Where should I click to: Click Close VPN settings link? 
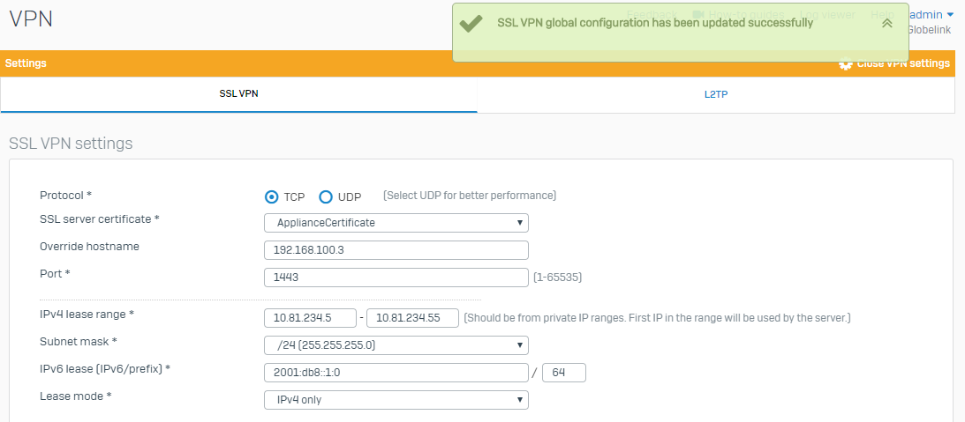pyautogui.click(x=903, y=63)
